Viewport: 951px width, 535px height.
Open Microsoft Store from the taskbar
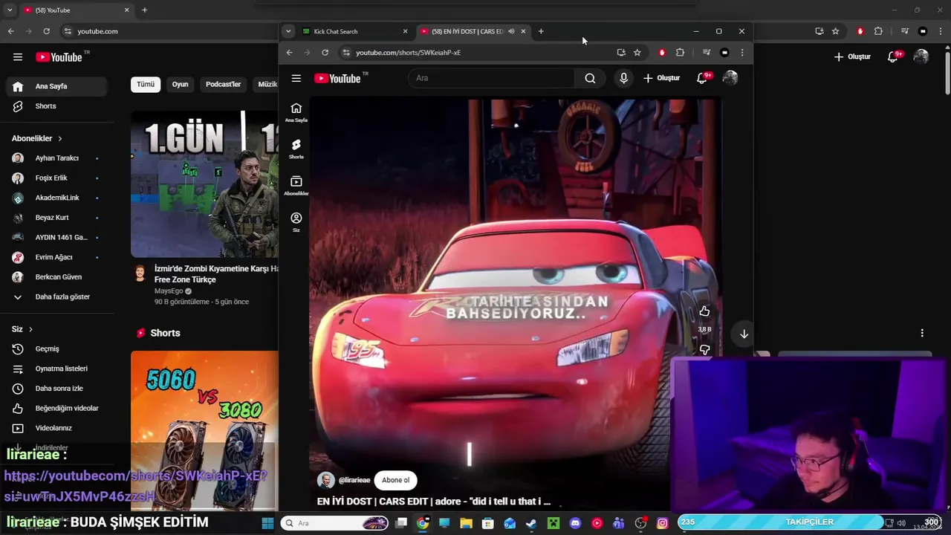click(487, 523)
